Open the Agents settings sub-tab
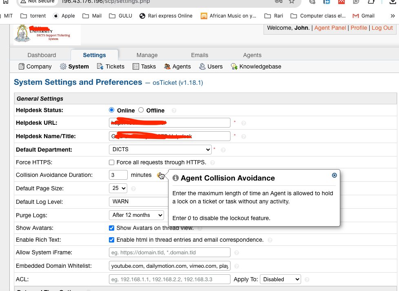 coord(177,66)
